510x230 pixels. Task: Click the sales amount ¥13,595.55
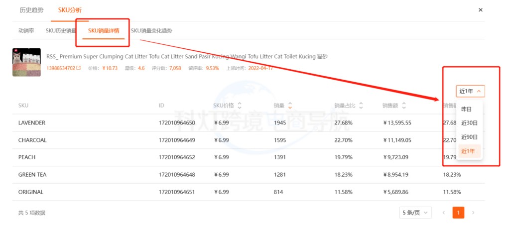click(x=397, y=123)
